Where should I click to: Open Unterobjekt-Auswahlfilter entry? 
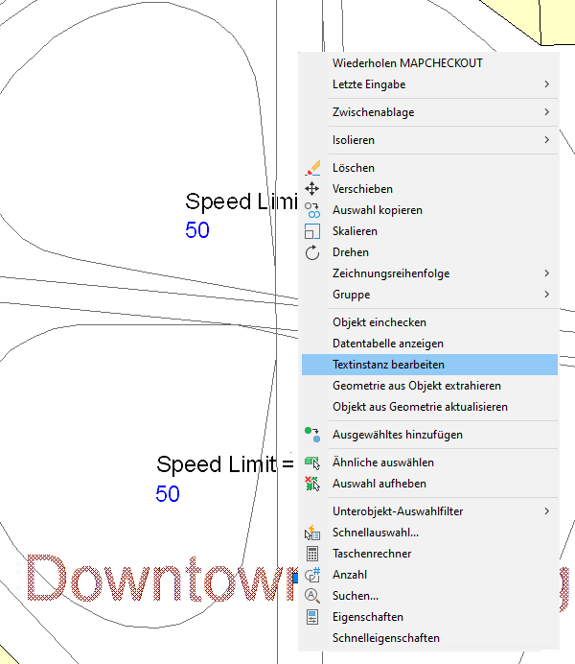click(x=429, y=511)
